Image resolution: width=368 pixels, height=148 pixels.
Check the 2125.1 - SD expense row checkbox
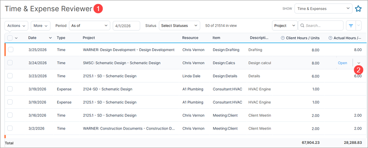coord(10,102)
